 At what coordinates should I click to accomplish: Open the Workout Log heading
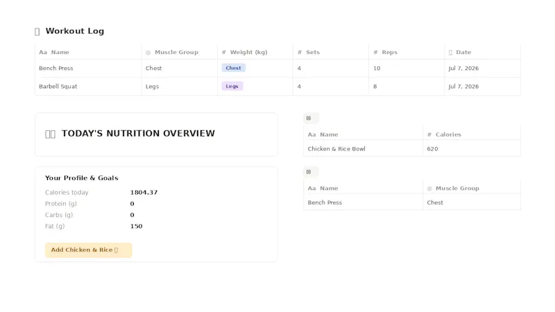tap(75, 31)
